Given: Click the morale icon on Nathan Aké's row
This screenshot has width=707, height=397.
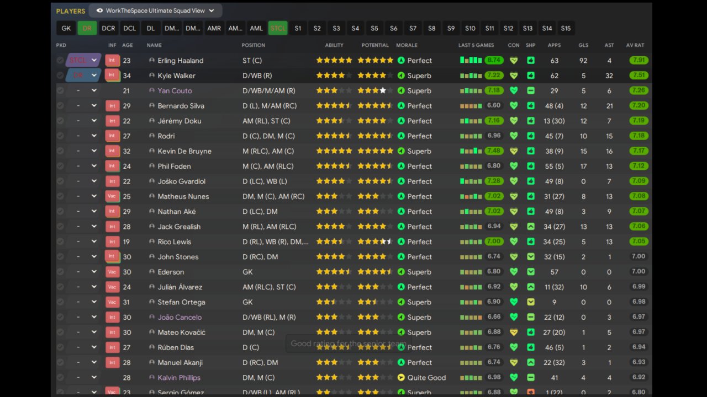Looking at the screenshot, I should coord(402,211).
